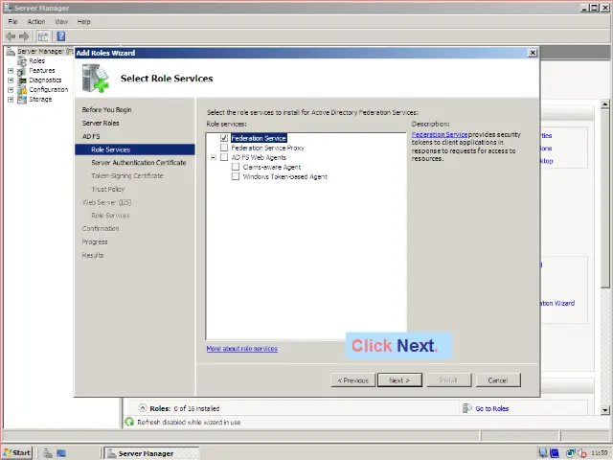Select the AD FS Web Agents label

coord(259,157)
